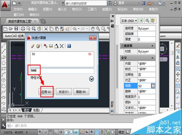
Task: Toggle Grid Display in status bar
Action: click(51, 132)
